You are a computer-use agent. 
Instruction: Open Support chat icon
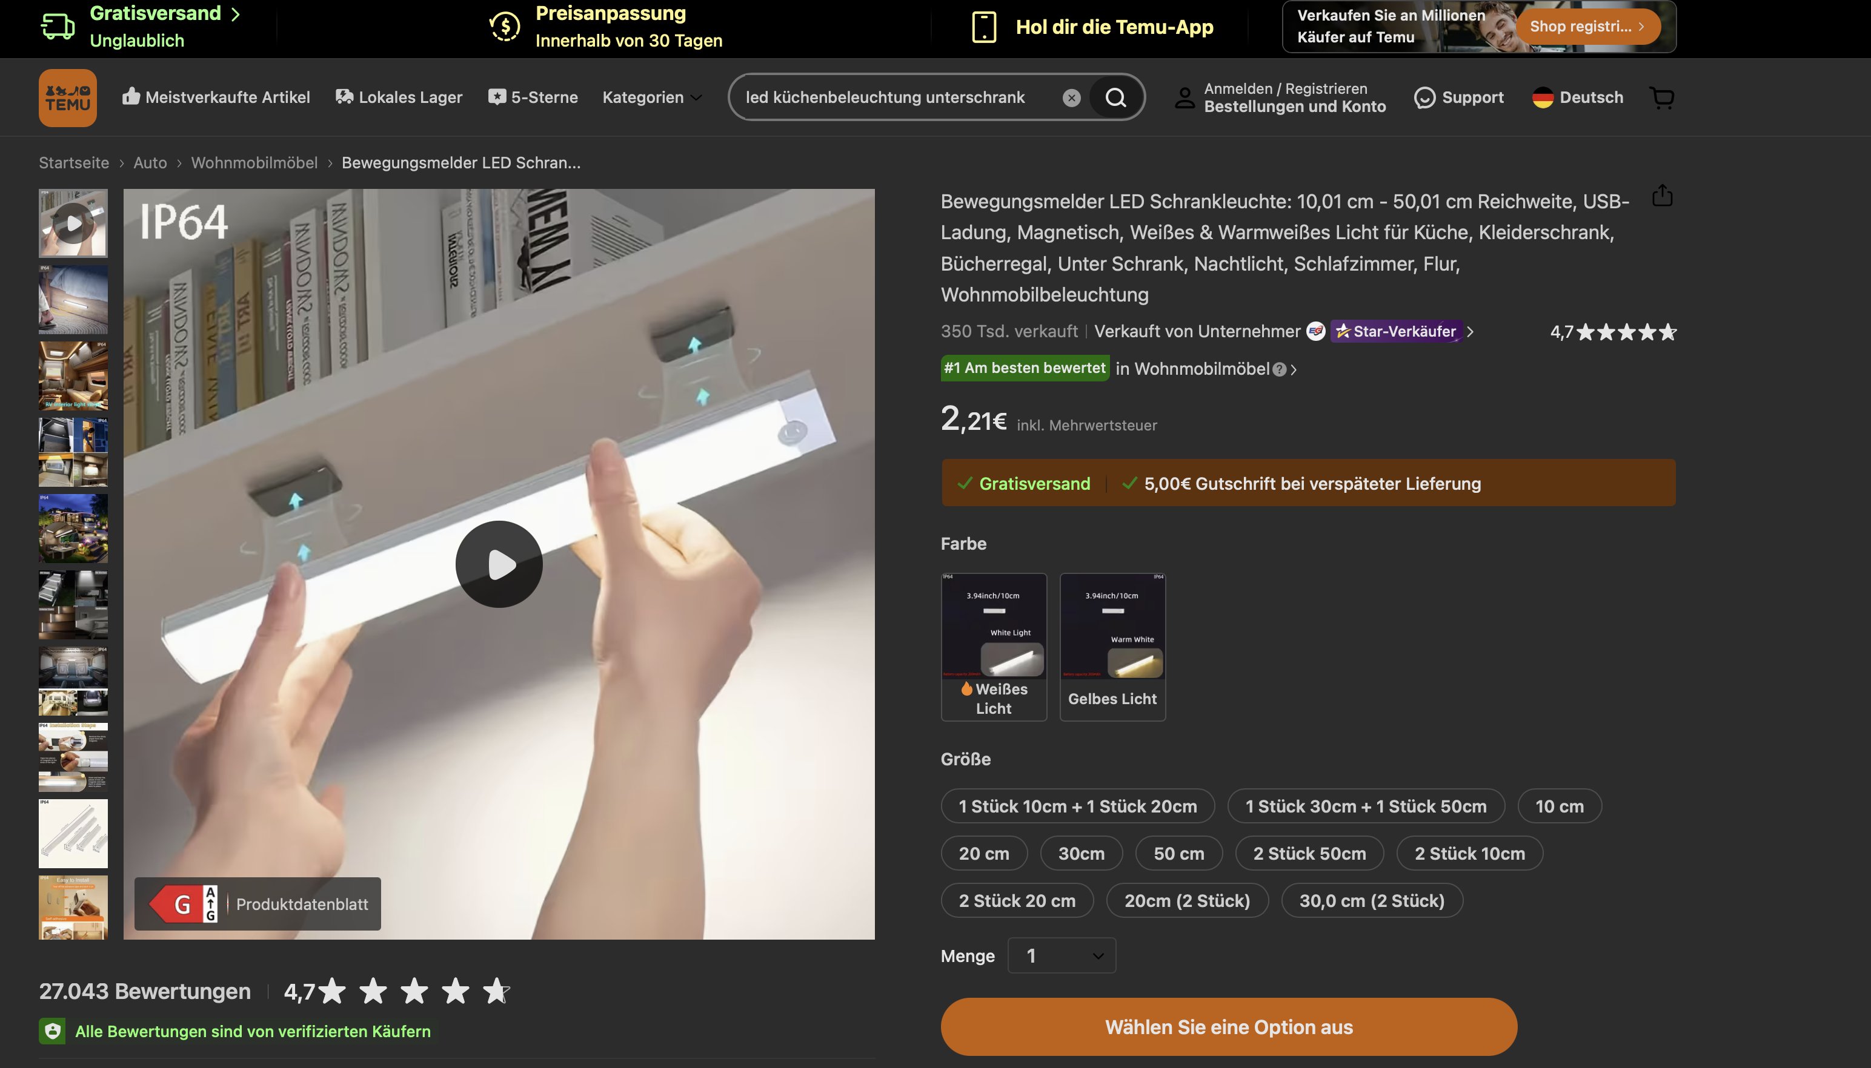pos(1424,97)
